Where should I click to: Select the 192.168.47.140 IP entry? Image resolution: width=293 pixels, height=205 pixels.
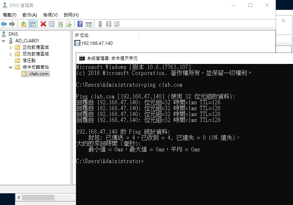[x=97, y=43]
